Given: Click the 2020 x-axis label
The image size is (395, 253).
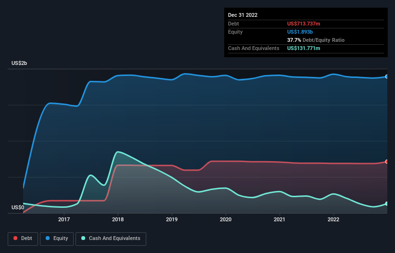Looking at the screenshot, I should point(226,219).
